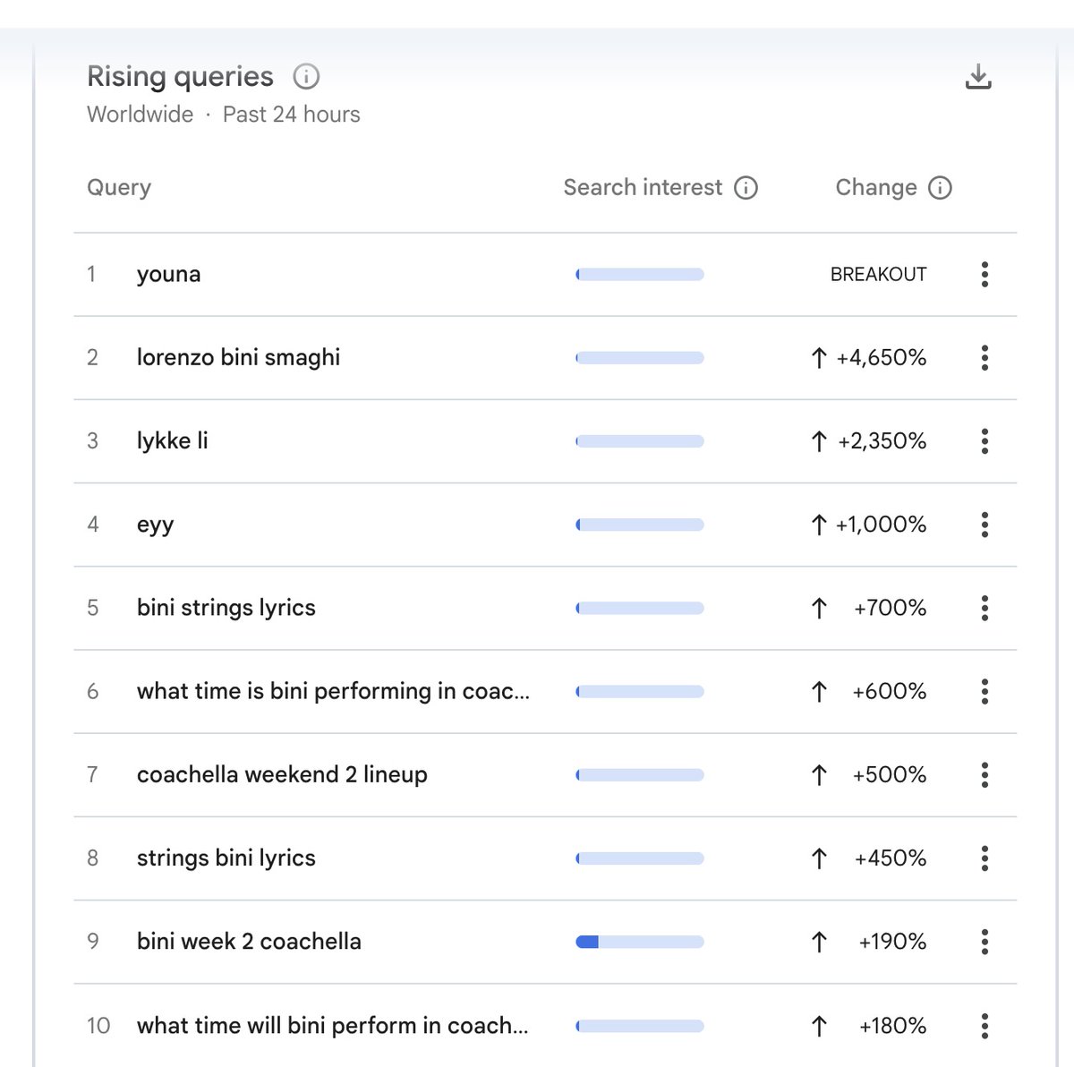Open three-dot menu for lykke li
1074x1067 pixels.
(984, 441)
